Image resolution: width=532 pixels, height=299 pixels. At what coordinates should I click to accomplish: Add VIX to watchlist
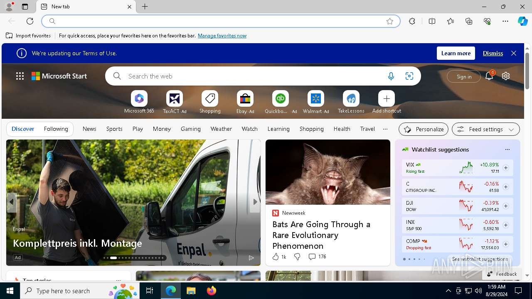506,168
